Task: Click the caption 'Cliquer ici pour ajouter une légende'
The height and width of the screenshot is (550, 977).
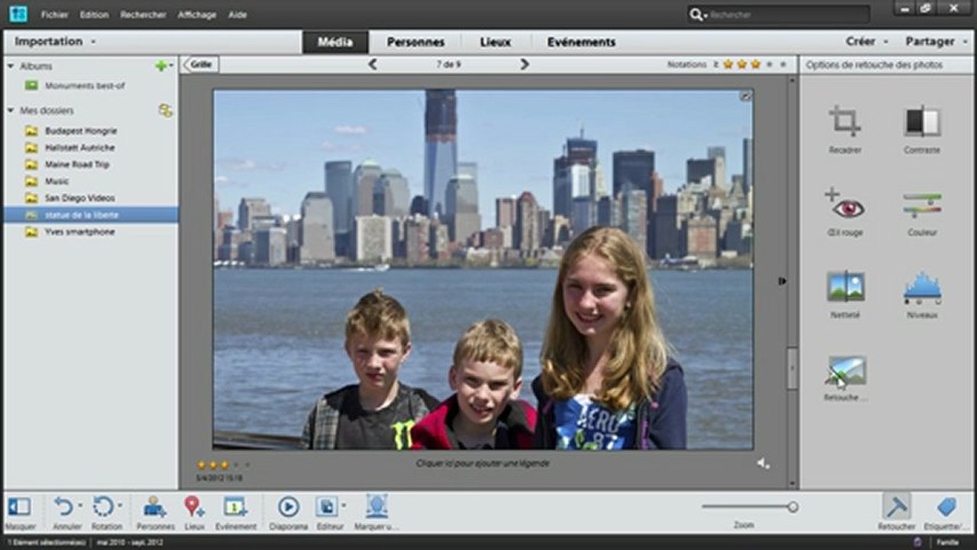Action: click(x=483, y=463)
